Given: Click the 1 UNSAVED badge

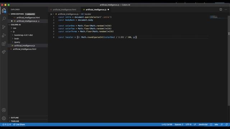Looking at the screenshot, I should tap(30, 14).
